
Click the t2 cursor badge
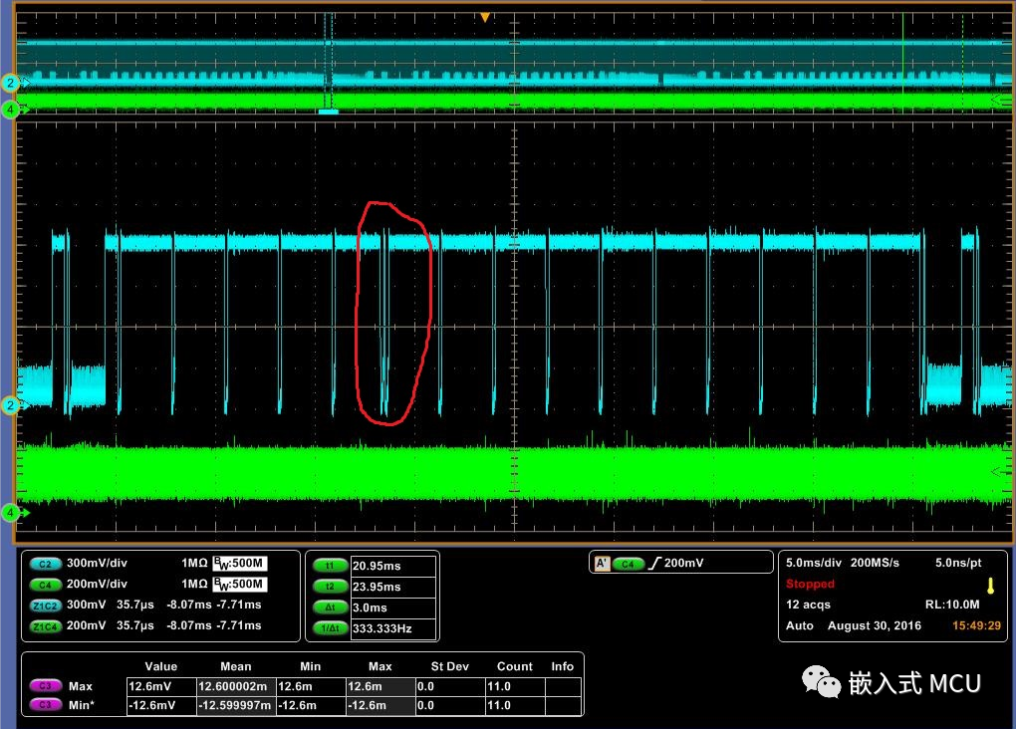pos(329,587)
